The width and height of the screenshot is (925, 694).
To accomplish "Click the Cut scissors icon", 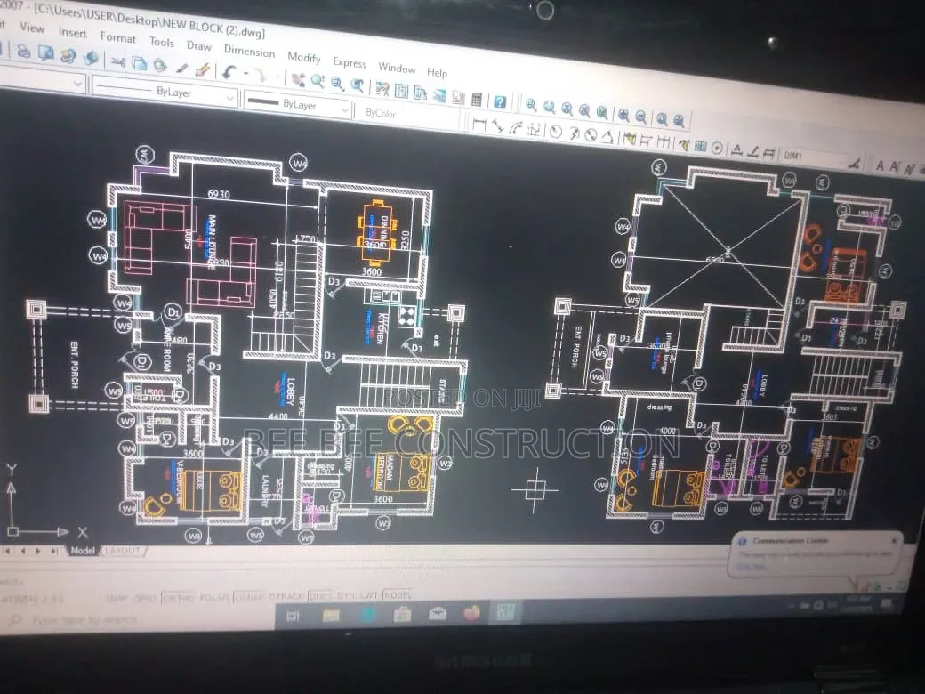I will coord(118,61).
